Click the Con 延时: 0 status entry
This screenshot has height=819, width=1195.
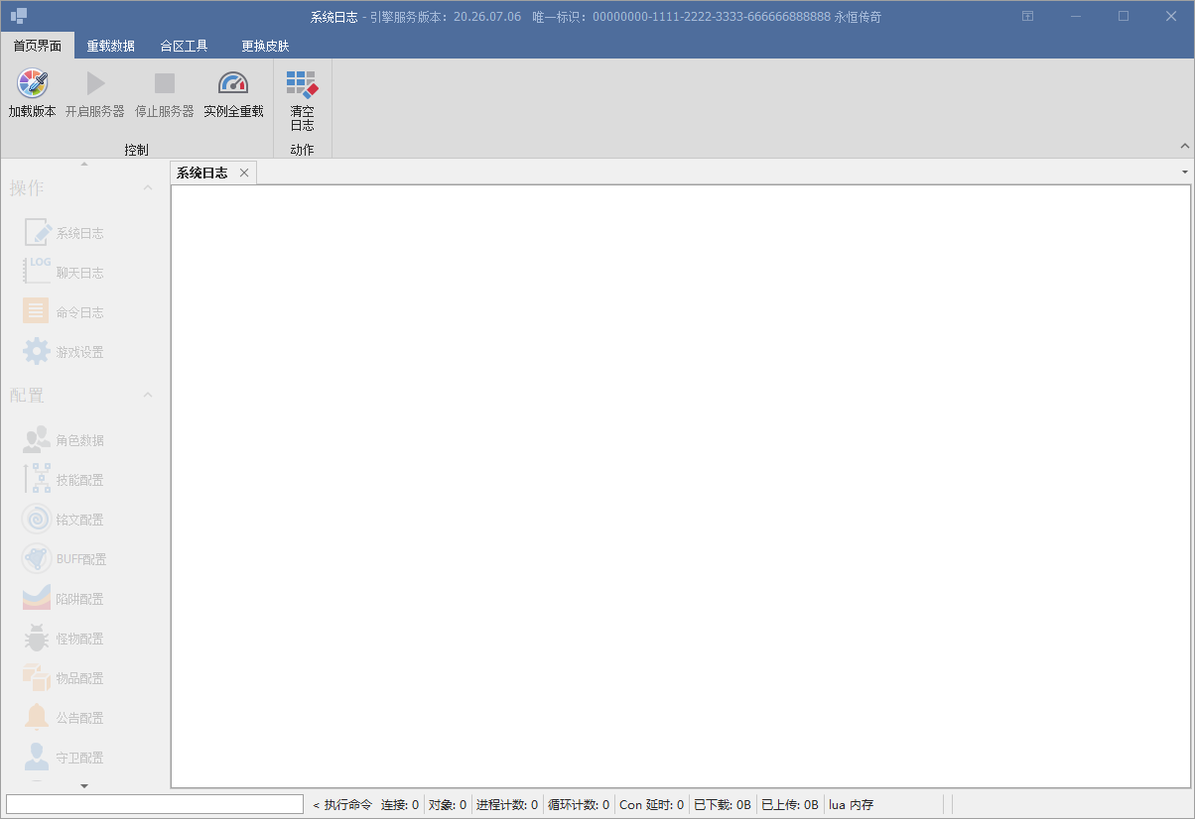[651, 805]
